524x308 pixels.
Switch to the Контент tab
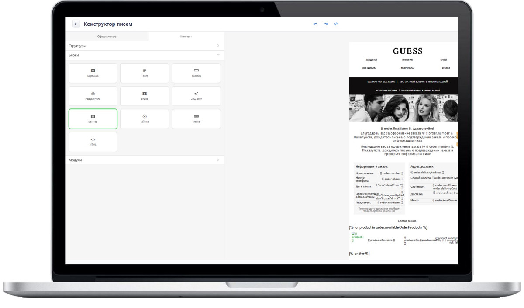tap(186, 37)
